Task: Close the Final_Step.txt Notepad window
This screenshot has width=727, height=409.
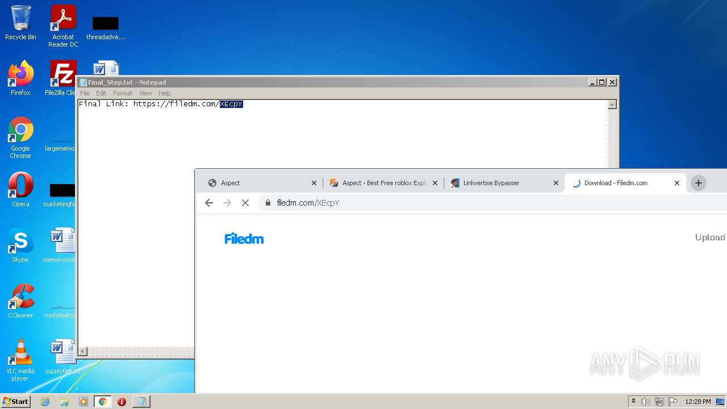Action: point(612,82)
